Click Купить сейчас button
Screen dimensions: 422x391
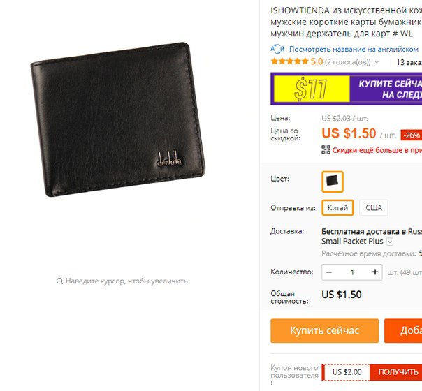[x=325, y=331]
